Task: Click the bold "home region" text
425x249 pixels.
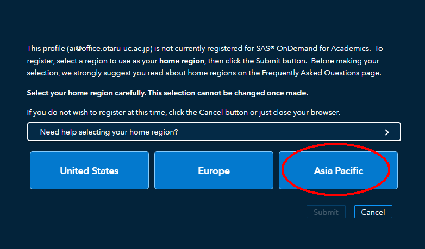Action: [x=182, y=61]
